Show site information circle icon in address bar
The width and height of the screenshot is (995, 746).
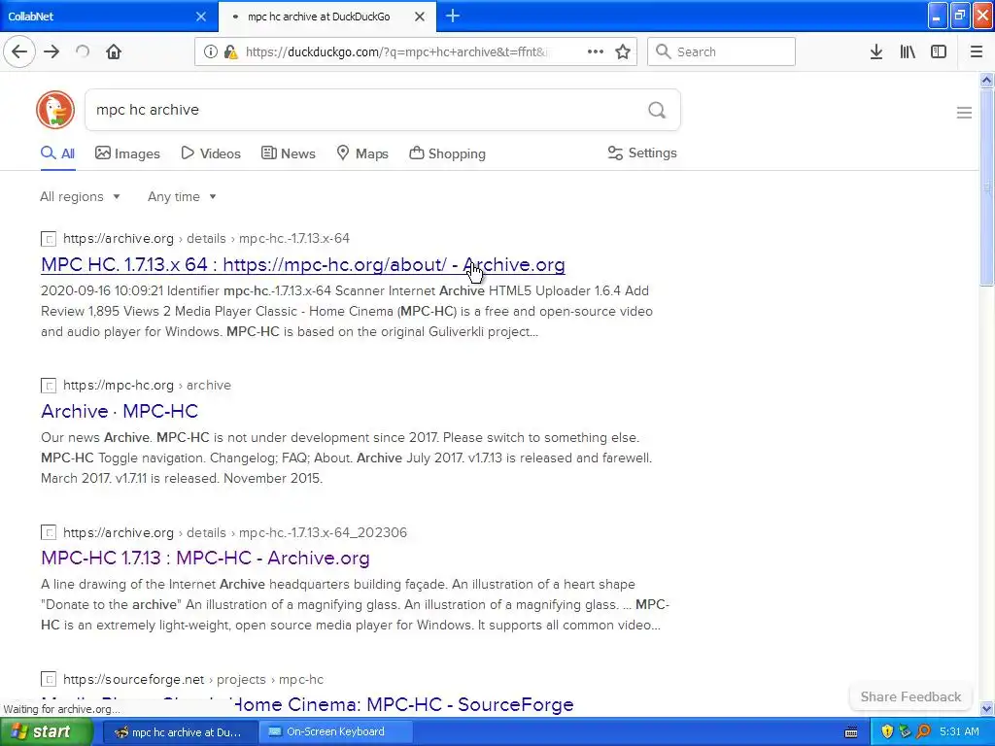[210, 51]
